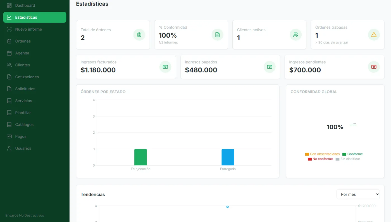The width and height of the screenshot is (391, 222).
Task: Click the banknote icon in Ingresos facturados card
Action: 165,67
